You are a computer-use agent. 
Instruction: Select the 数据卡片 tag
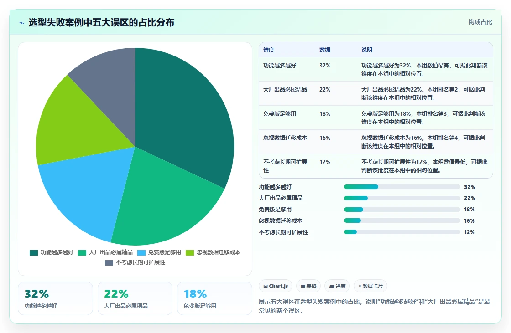(370, 286)
